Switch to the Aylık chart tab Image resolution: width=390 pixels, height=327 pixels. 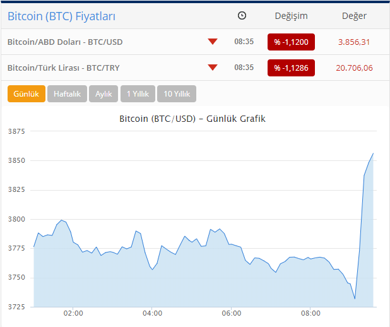pyautogui.click(x=103, y=94)
